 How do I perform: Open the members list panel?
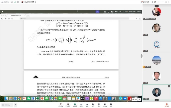point(81,104)
